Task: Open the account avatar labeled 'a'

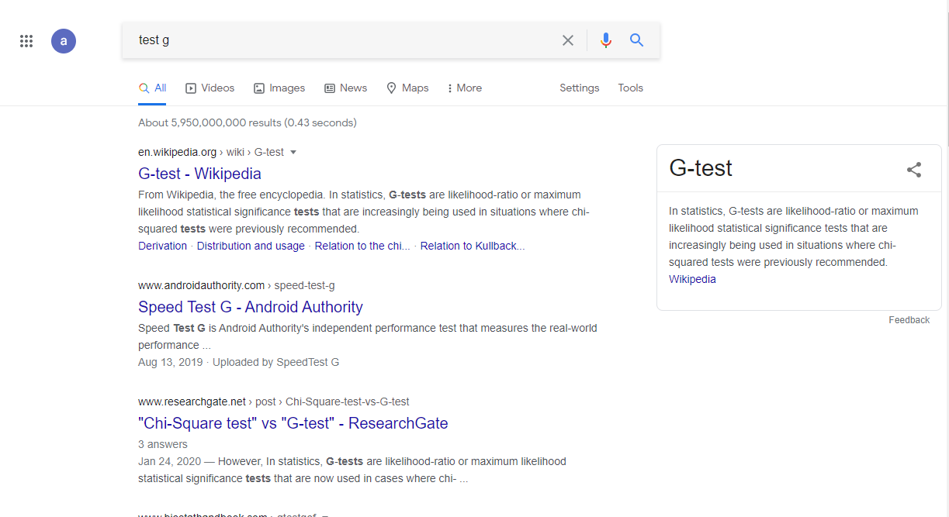Action: (64, 41)
